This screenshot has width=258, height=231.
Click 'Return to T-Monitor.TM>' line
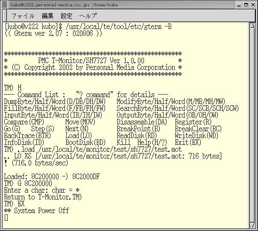pyautogui.click(x=43, y=197)
